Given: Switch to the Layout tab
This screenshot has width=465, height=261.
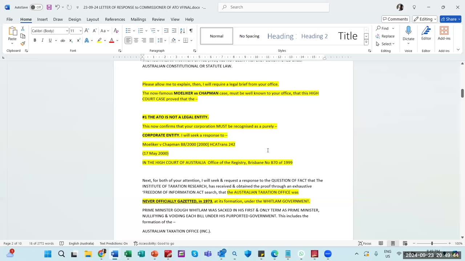Looking at the screenshot, I should click(93, 19).
